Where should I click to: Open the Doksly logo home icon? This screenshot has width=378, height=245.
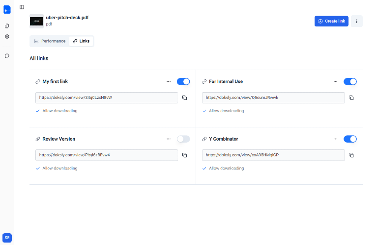(x=7, y=10)
